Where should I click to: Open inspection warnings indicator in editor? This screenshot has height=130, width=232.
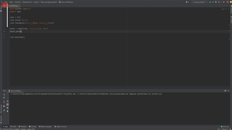tap(223, 9)
